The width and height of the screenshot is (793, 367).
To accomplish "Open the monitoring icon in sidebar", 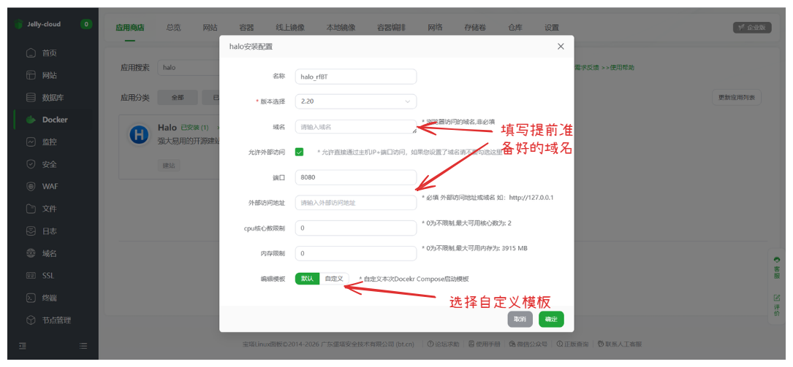I will click(x=31, y=142).
